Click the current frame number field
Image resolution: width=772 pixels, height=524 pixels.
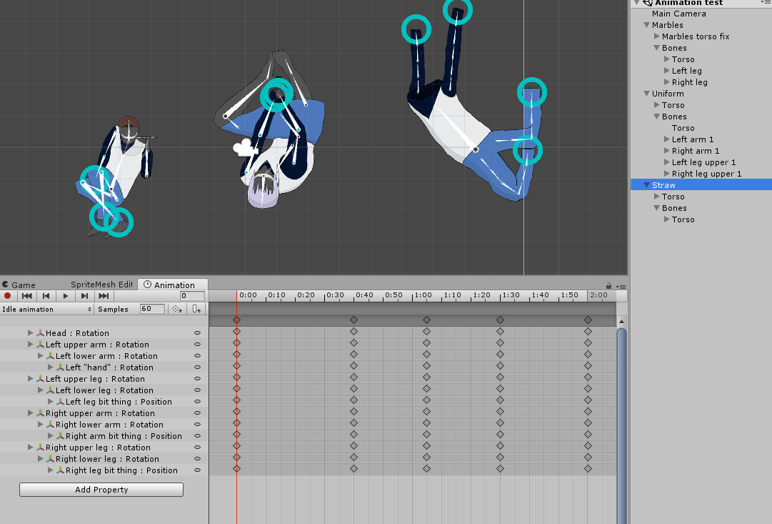pos(192,296)
